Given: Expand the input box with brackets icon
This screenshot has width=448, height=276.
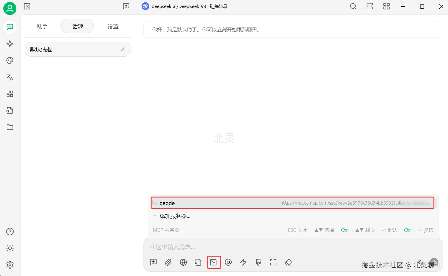Looking at the screenshot, I should click(x=273, y=262).
